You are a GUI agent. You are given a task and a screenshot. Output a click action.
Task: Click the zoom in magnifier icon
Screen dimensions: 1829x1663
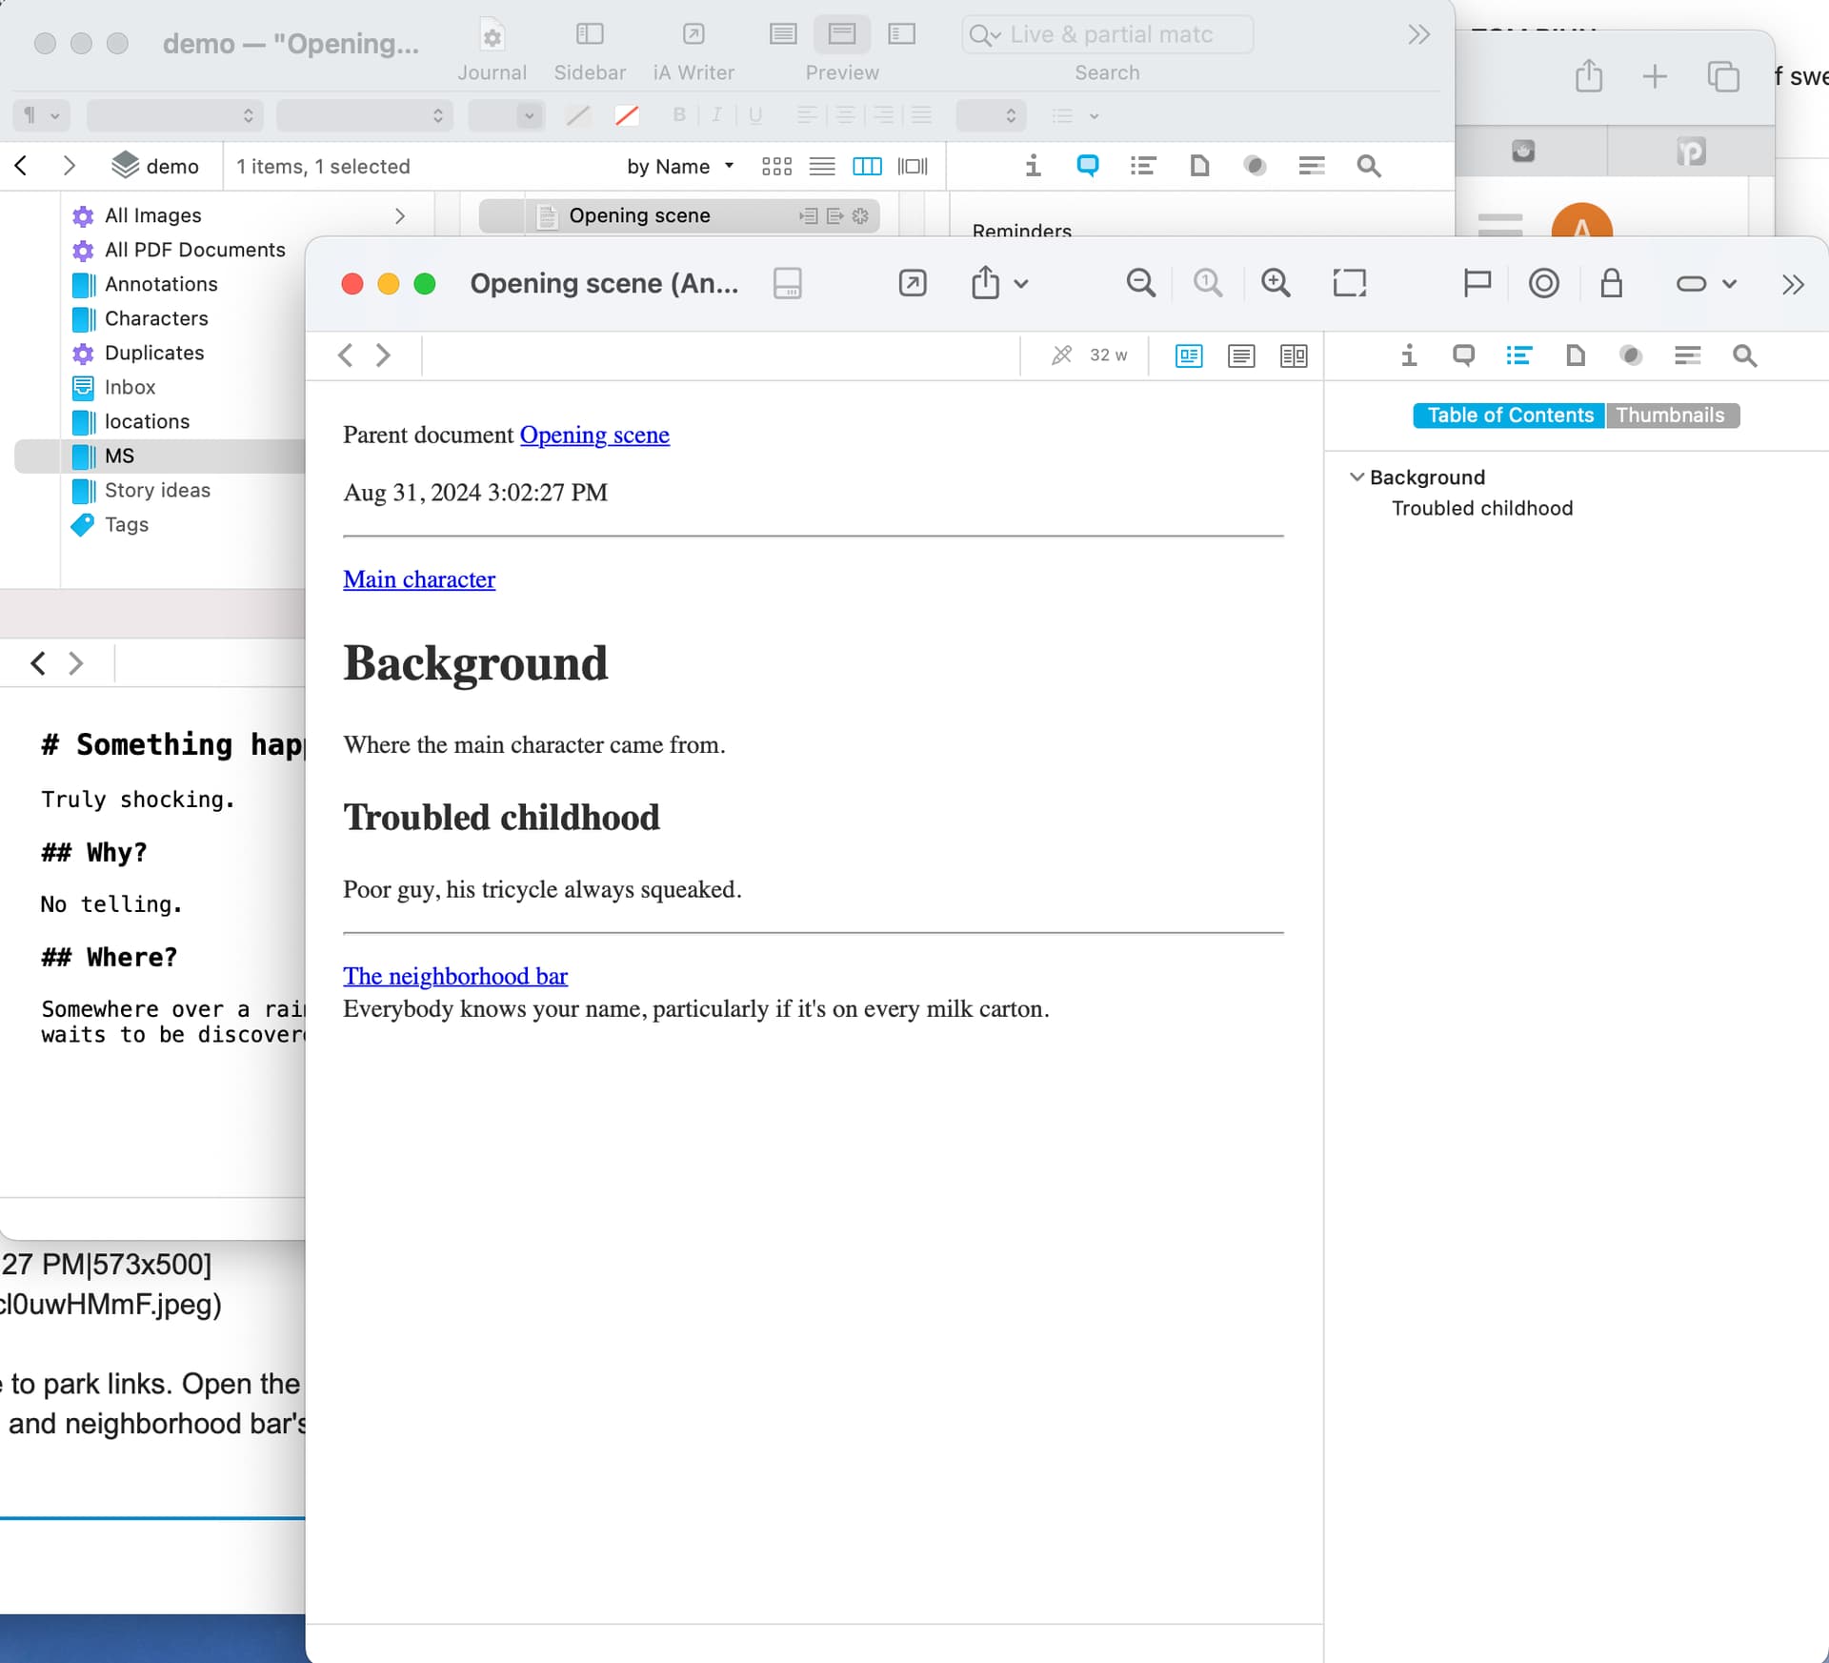pyautogui.click(x=1276, y=283)
